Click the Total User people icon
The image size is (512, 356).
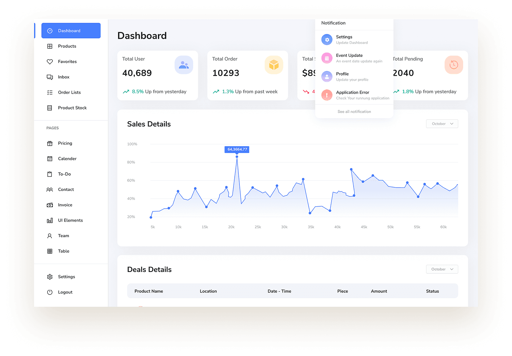click(184, 65)
